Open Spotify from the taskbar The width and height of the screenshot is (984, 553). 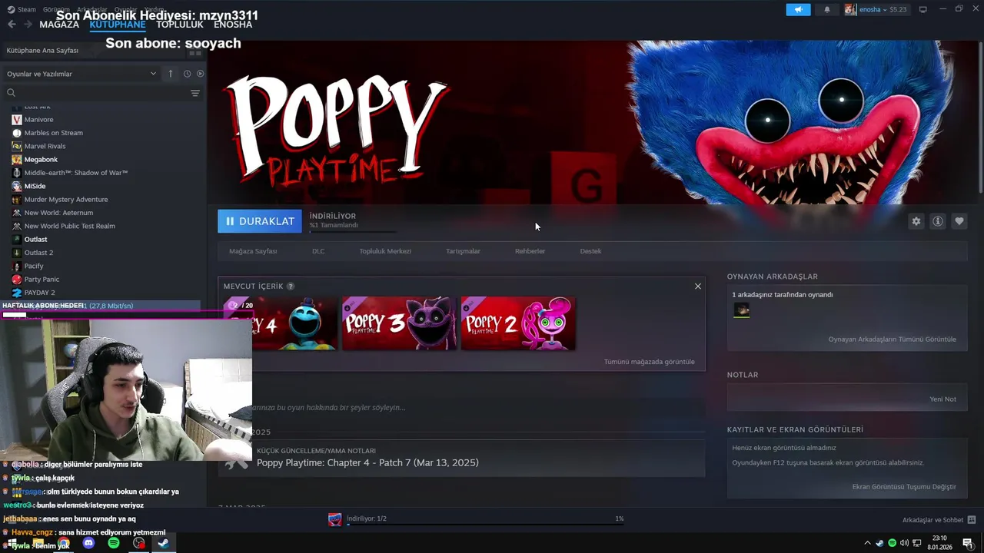click(114, 543)
